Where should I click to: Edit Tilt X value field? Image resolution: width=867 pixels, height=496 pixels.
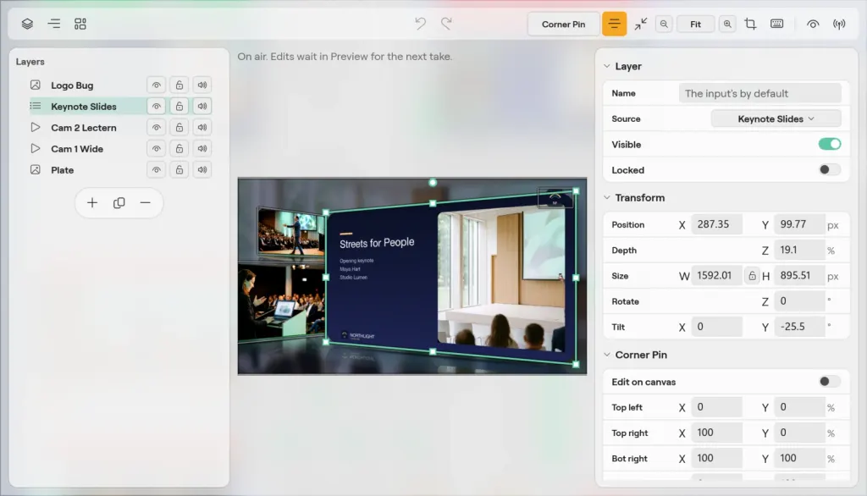point(716,327)
